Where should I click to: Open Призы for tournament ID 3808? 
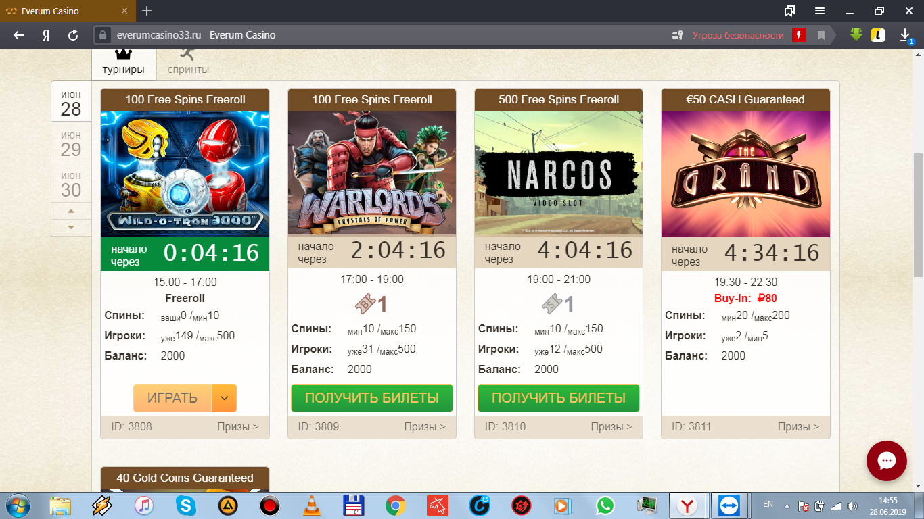(x=237, y=426)
